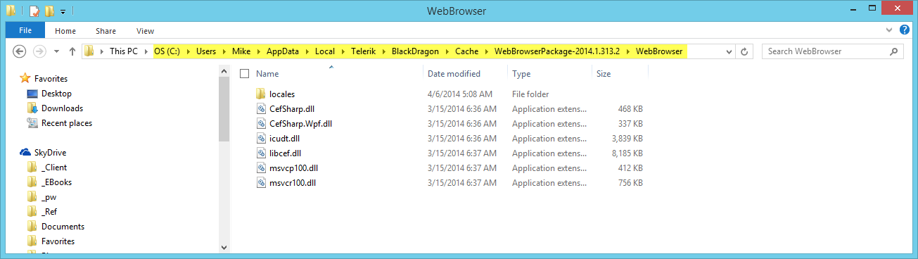This screenshot has height=259, width=918.
Task: Click the Forward navigation arrow
Action: [39, 51]
